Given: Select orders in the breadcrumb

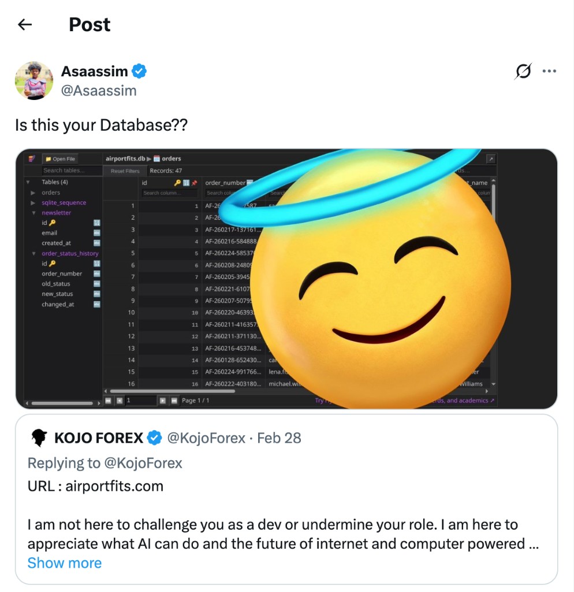Looking at the screenshot, I should 170,158.
